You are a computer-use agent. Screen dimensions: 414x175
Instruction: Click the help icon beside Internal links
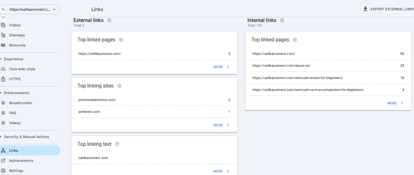coord(282,20)
